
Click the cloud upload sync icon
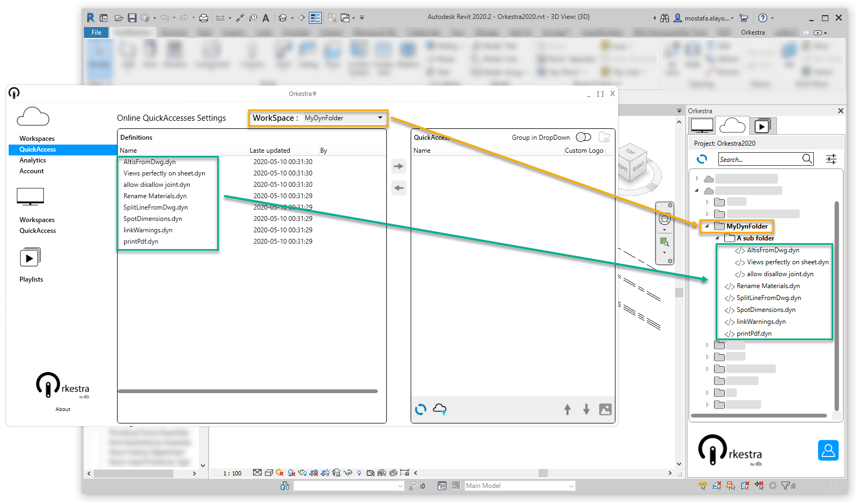point(440,409)
